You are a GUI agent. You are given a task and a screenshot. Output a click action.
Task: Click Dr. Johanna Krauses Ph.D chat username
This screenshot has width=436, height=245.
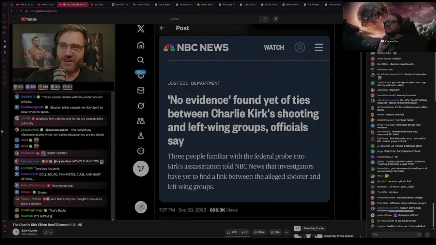[x=390, y=74]
